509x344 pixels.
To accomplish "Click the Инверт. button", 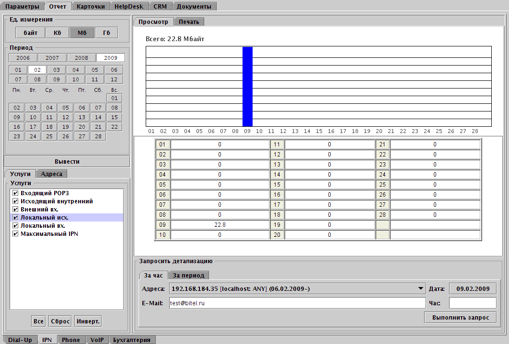I will [88, 321].
